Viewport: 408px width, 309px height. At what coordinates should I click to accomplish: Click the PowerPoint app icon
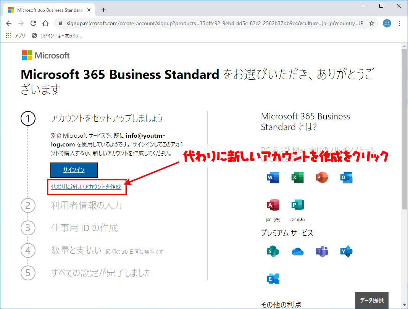[322, 178]
